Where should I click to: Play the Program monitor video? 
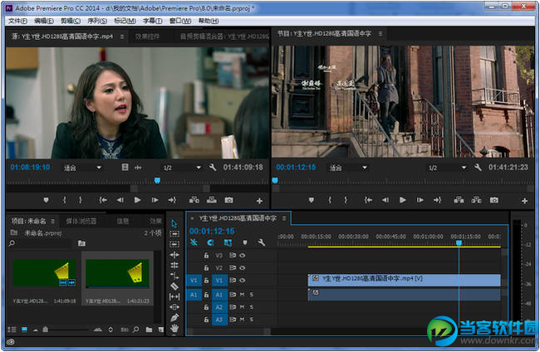coord(403,200)
